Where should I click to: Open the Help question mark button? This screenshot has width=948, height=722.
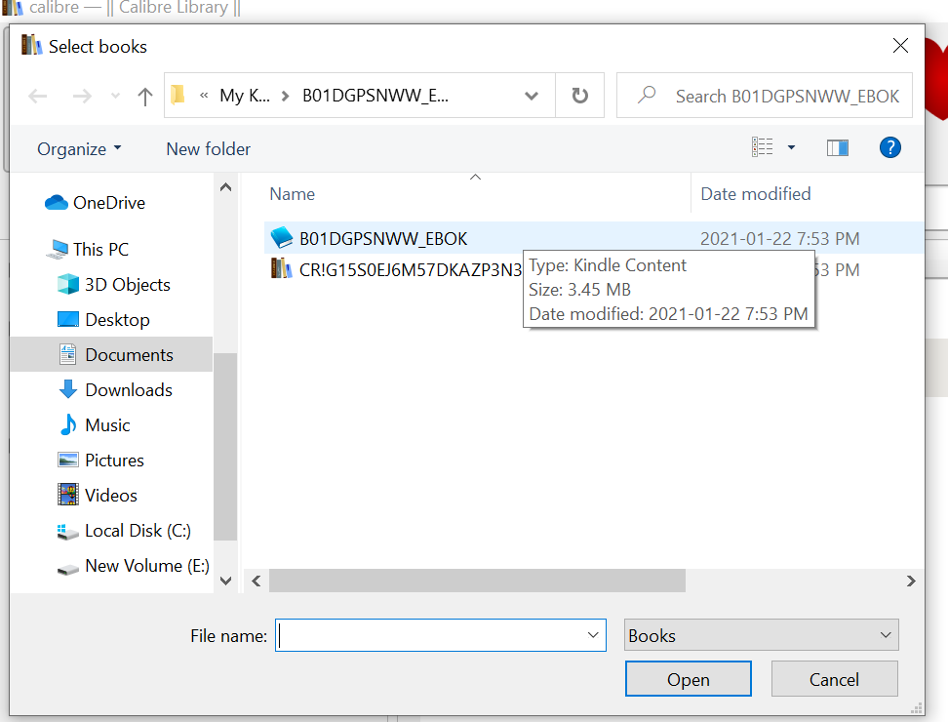[x=889, y=147]
